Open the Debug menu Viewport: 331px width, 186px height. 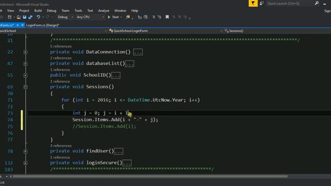pyautogui.click(x=52, y=10)
